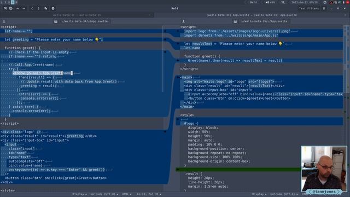Push first left-pane change to right arrow
This screenshot has height=197, width=350.
click(165, 31)
